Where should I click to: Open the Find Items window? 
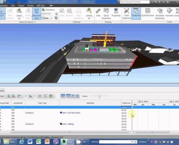[48, 10]
